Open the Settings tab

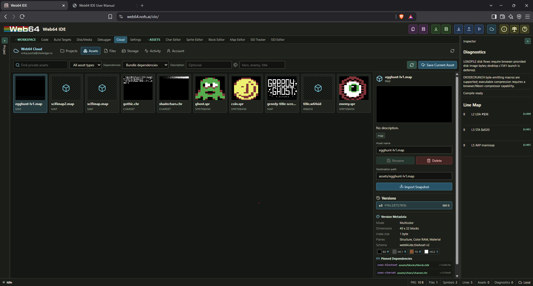coord(135,40)
